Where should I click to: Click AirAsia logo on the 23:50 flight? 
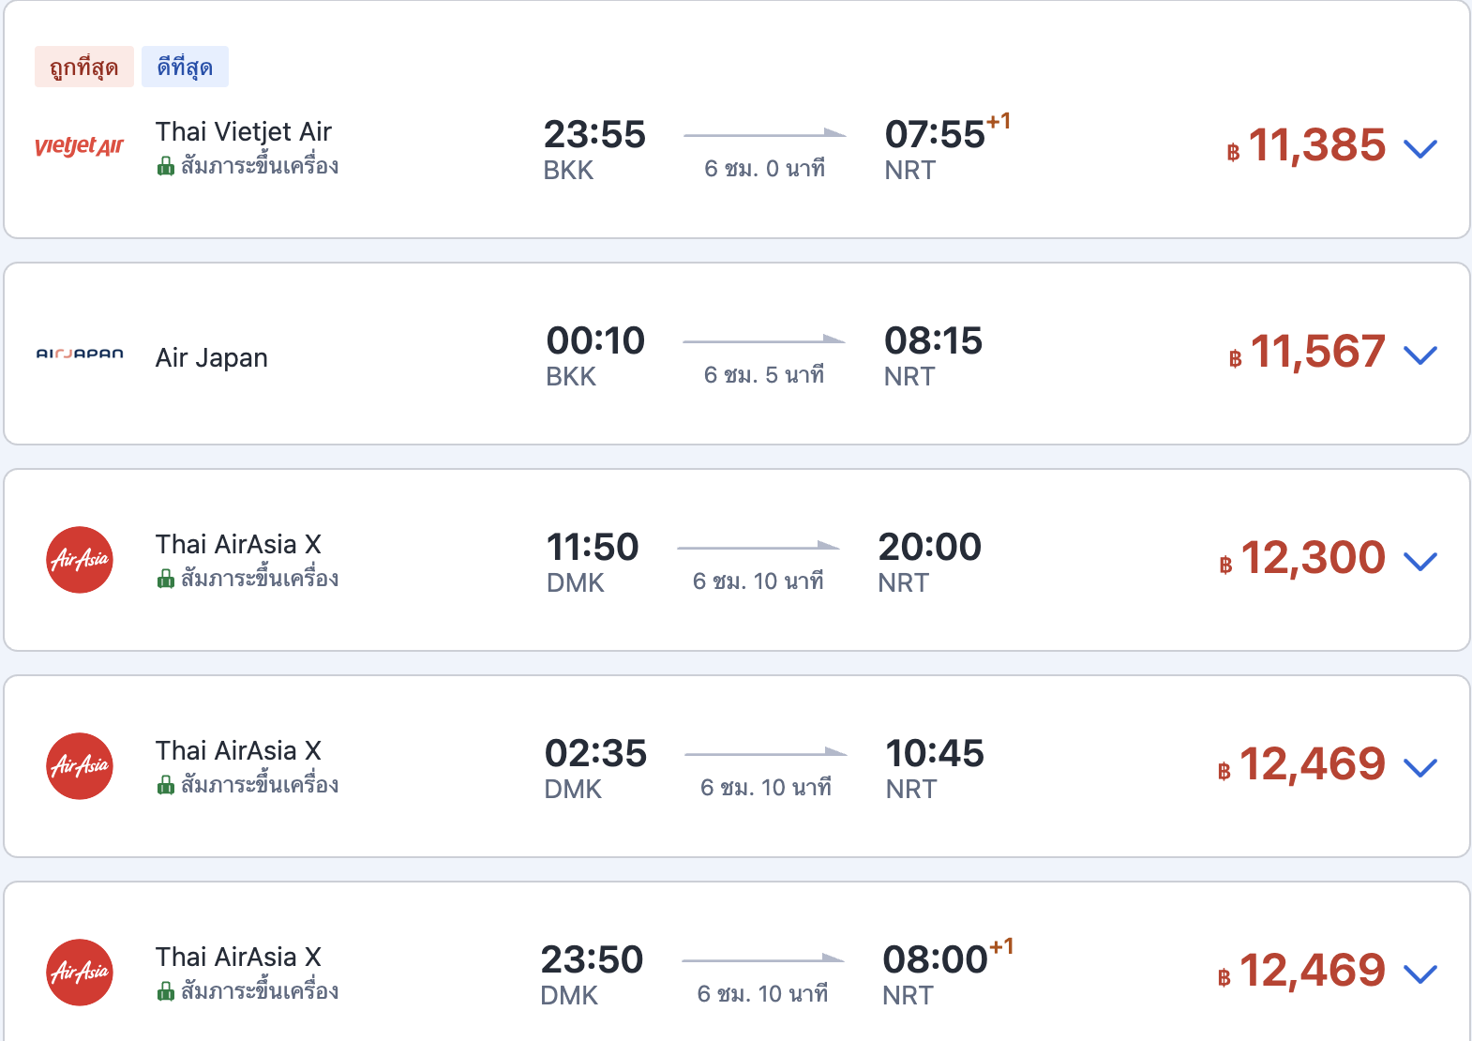tap(80, 973)
